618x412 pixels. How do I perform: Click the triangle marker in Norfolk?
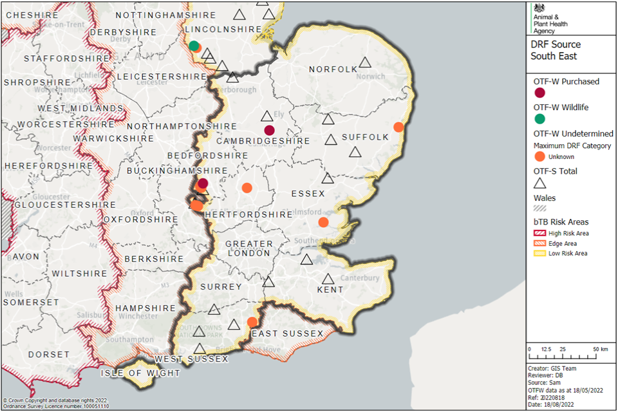[x=365, y=62]
